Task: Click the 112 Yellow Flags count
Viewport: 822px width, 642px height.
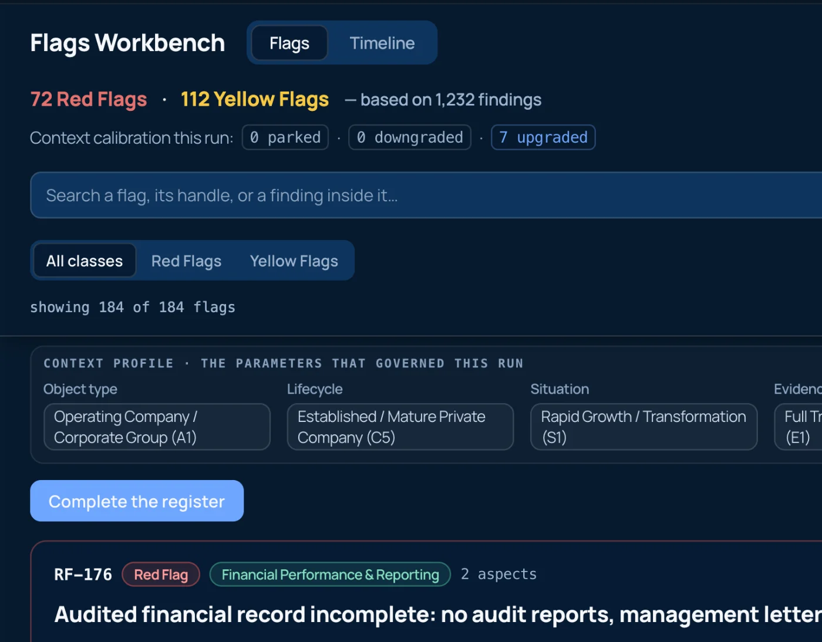Action: (x=255, y=99)
